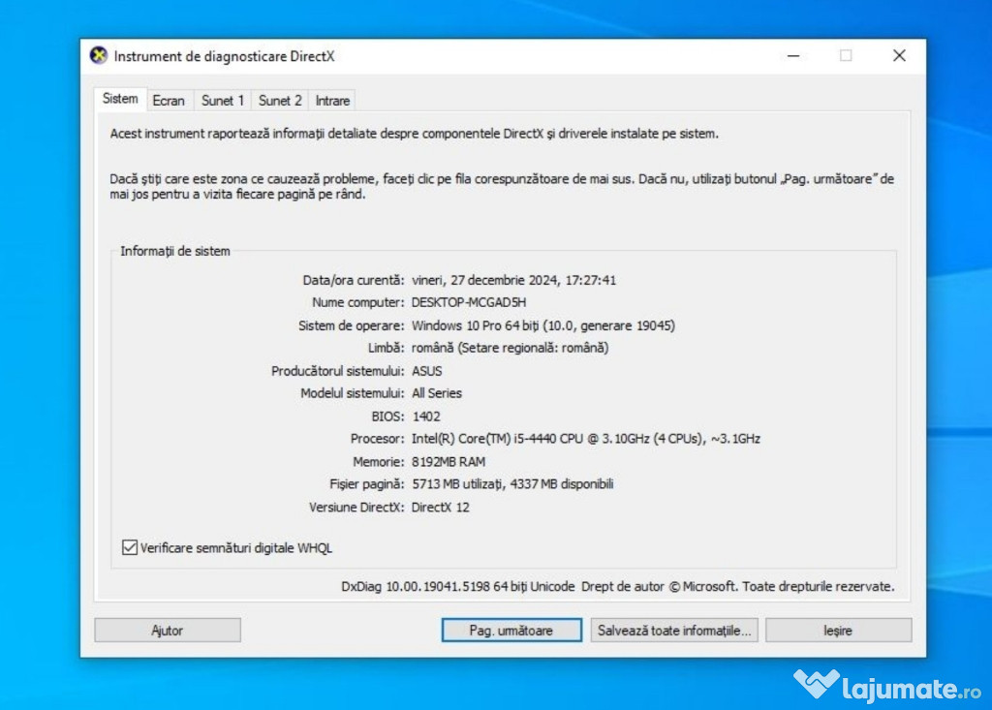Click the page file value 5713 MB utilizați

coord(512,484)
